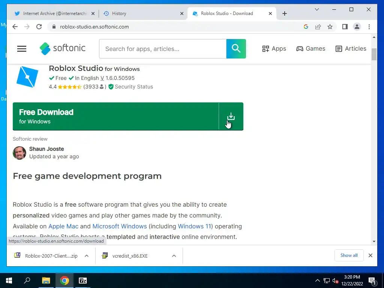Share this page via the share icon
384x288 pixels.
point(318,27)
